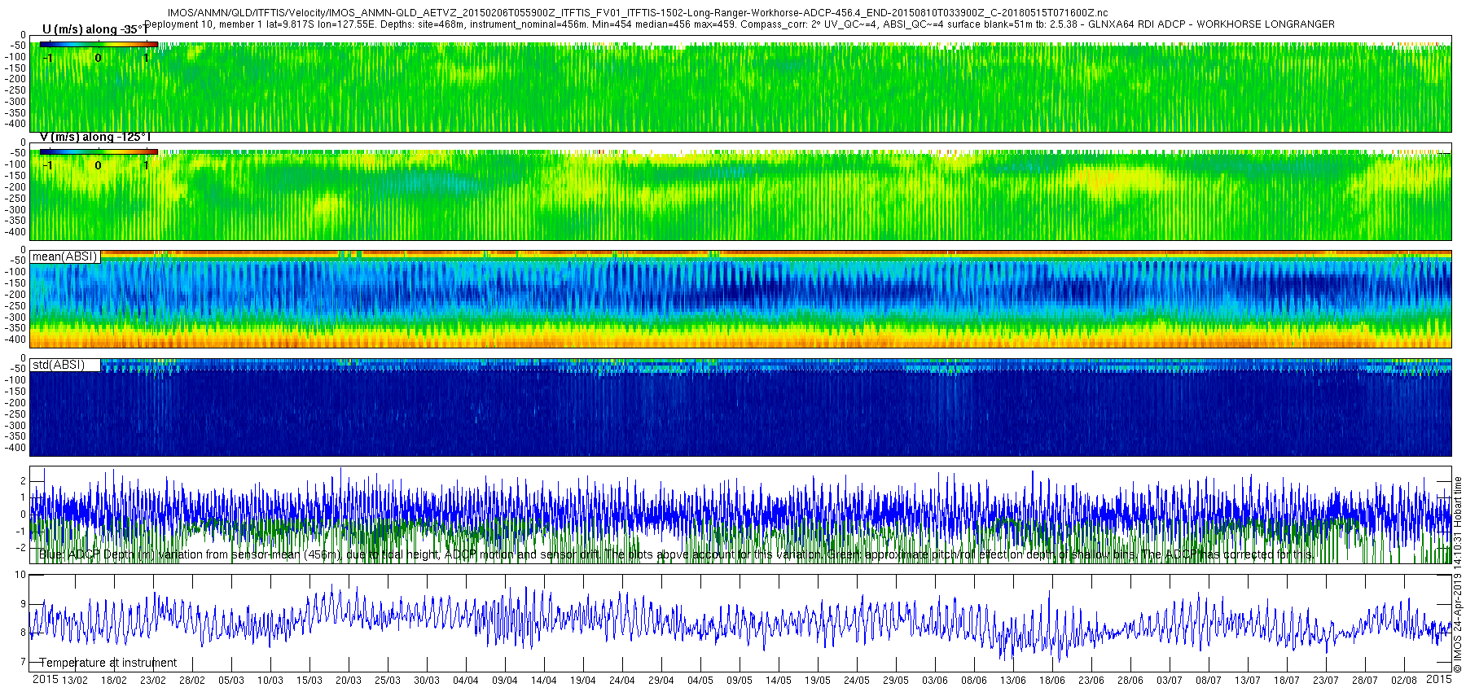Click the '28/07' date tick label
1466x692 pixels.
(1364, 681)
